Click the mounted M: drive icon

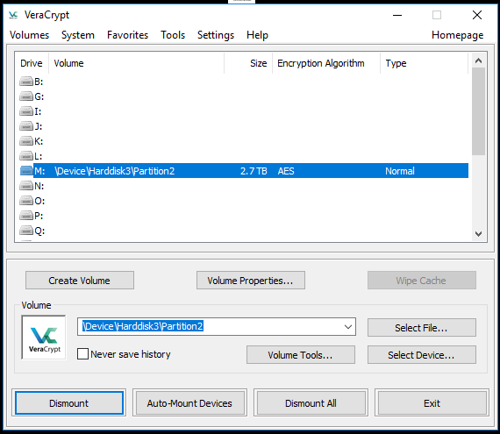[26, 171]
